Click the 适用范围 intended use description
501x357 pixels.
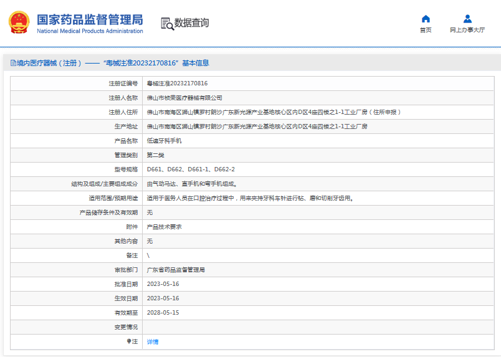[x=250, y=198]
